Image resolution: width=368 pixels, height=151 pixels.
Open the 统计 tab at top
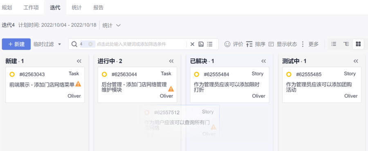[x=77, y=7]
